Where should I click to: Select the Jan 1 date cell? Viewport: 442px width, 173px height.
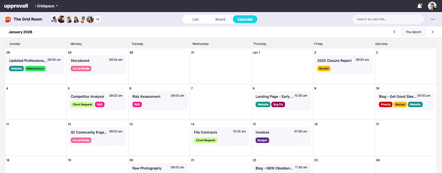point(282,66)
